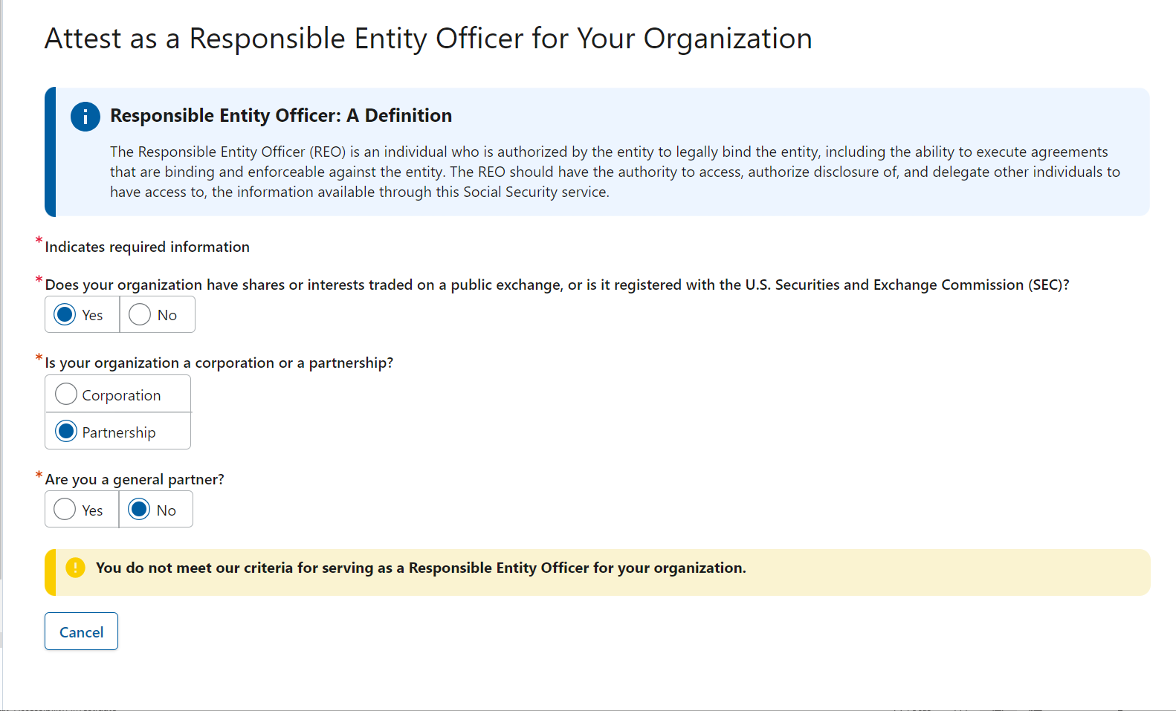Screen dimensions: 1176x711
Task: Click the blue information icon
Action: [85, 117]
